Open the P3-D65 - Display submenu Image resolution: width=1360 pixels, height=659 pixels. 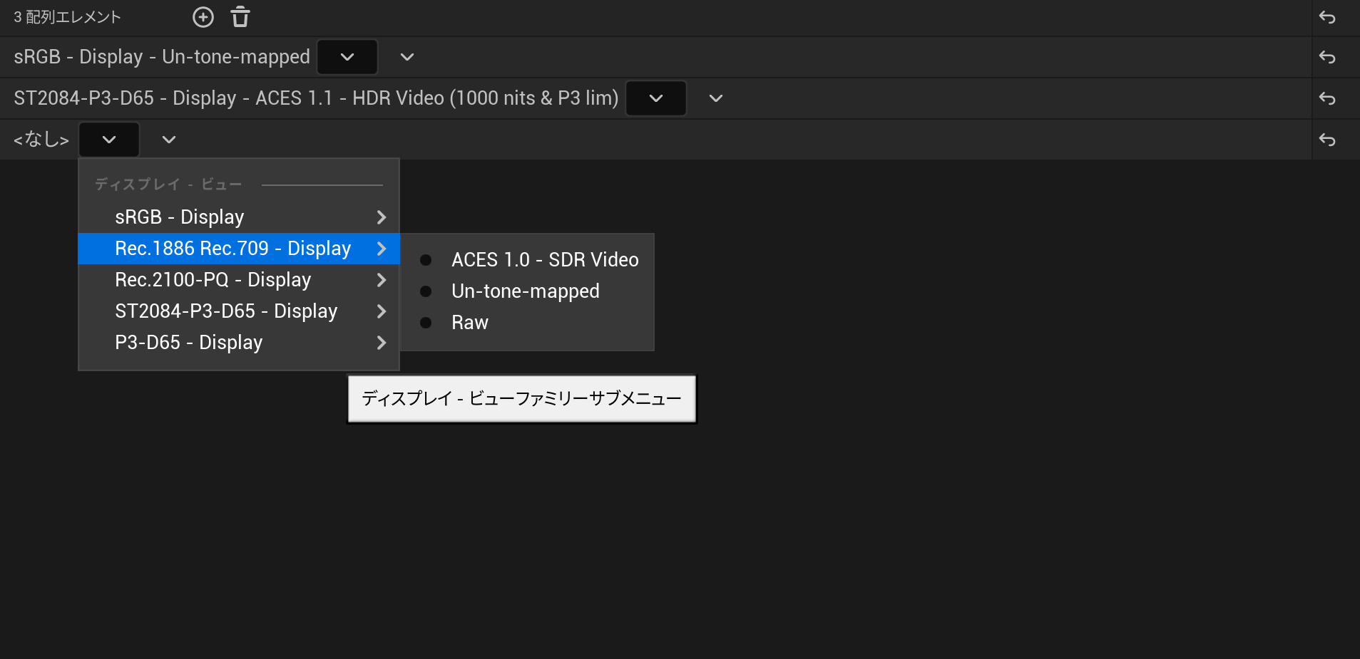238,343
